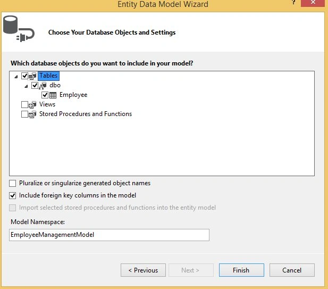Uncheck the Employee table checkbox
This screenshot has height=289, width=328.
[45, 95]
